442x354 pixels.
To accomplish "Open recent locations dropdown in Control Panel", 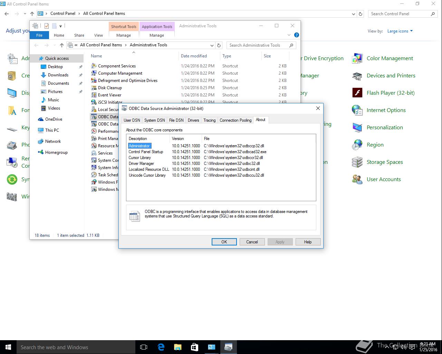I will (x=25, y=14).
